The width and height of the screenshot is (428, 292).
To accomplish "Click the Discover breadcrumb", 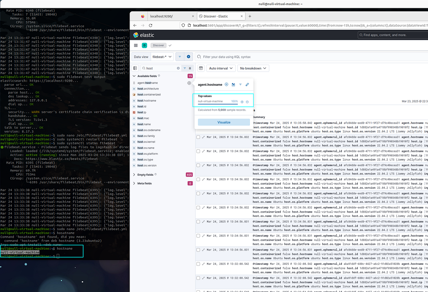I will (x=158, y=45).
